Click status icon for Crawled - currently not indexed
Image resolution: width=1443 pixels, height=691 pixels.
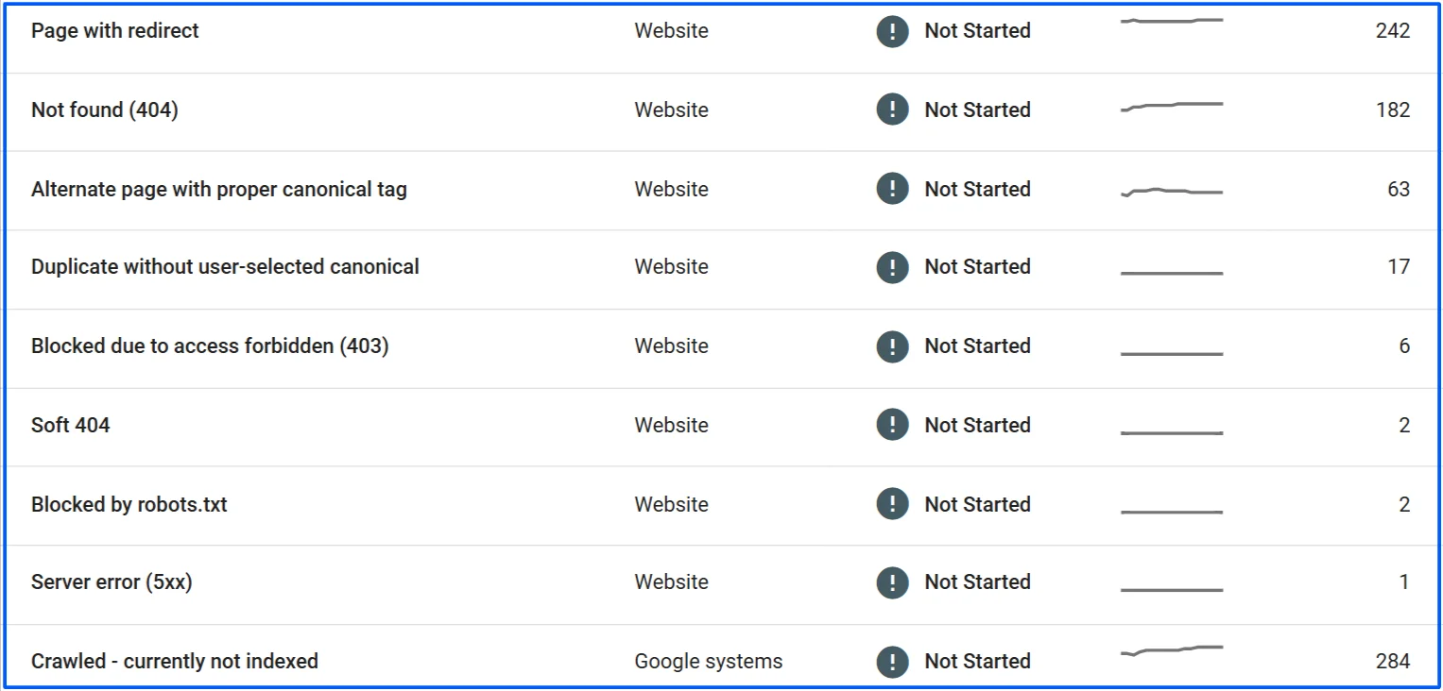pyautogui.click(x=892, y=661)
